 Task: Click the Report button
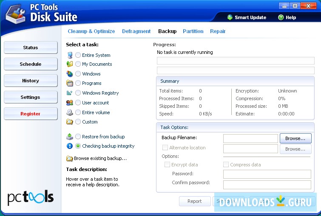195,201
